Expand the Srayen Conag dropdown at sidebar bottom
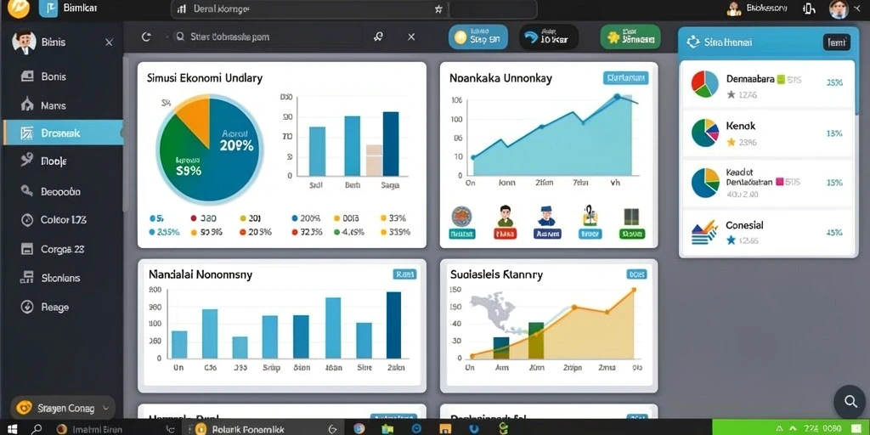870x435 pixels. tap(63, 409)
